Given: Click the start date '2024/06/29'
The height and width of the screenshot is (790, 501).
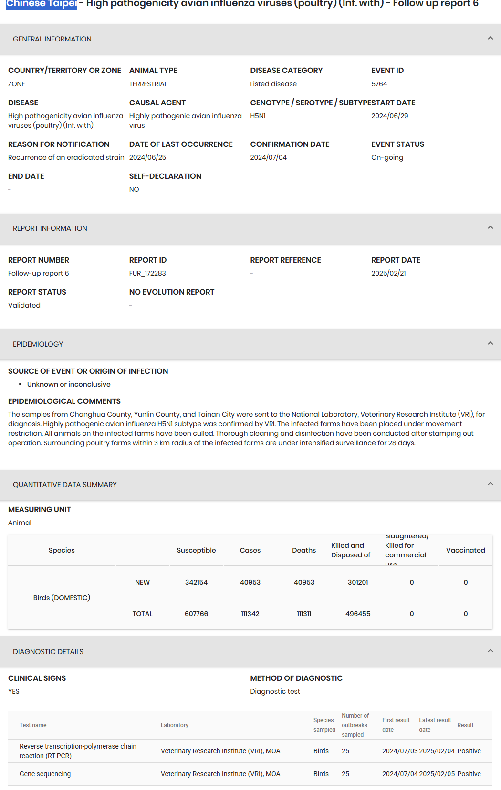Looking at the screenshot, I should coord(390,116).
